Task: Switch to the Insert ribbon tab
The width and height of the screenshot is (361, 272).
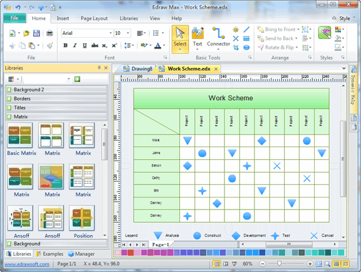Action: coord(63,19)
